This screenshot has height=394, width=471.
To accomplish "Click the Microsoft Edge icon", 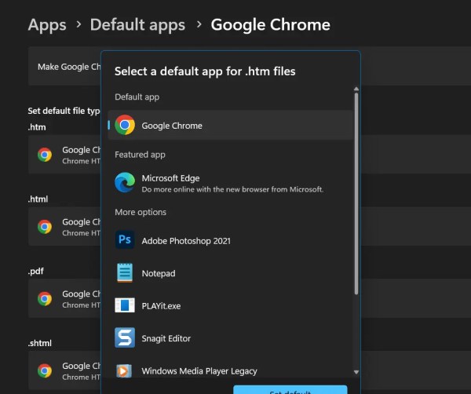I will click(125, 183).
